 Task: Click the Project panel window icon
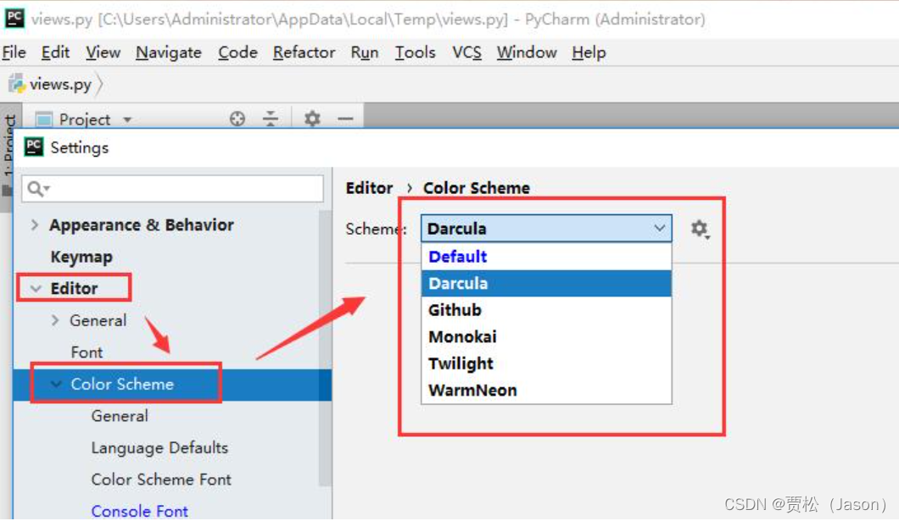pos(44,119)
